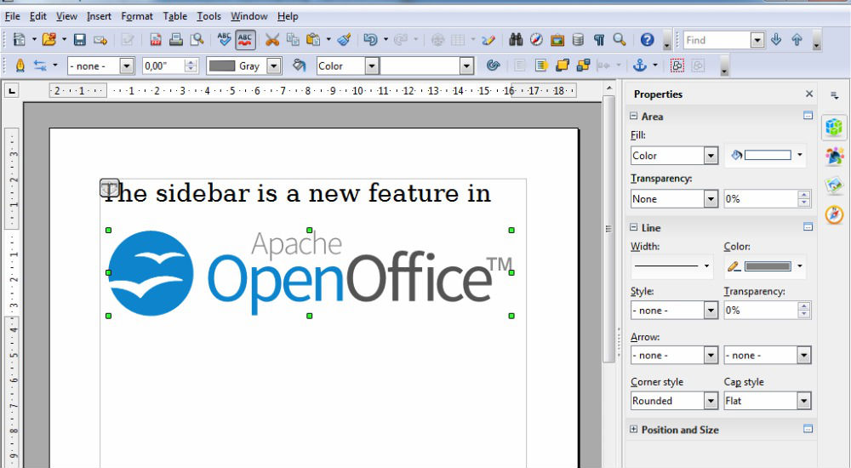Choose sidebar line color swatch
The width and height of the screenshot is (851, 468).
tap(768, 266)
